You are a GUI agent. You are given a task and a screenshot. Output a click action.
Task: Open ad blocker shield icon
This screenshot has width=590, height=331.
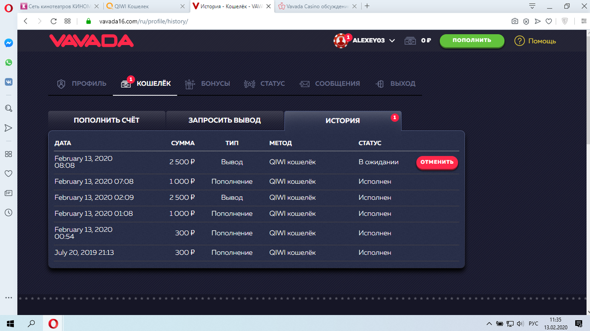[526, 21]
